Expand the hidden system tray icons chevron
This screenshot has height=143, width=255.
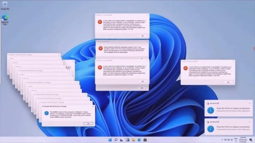[x=222, y=140]
